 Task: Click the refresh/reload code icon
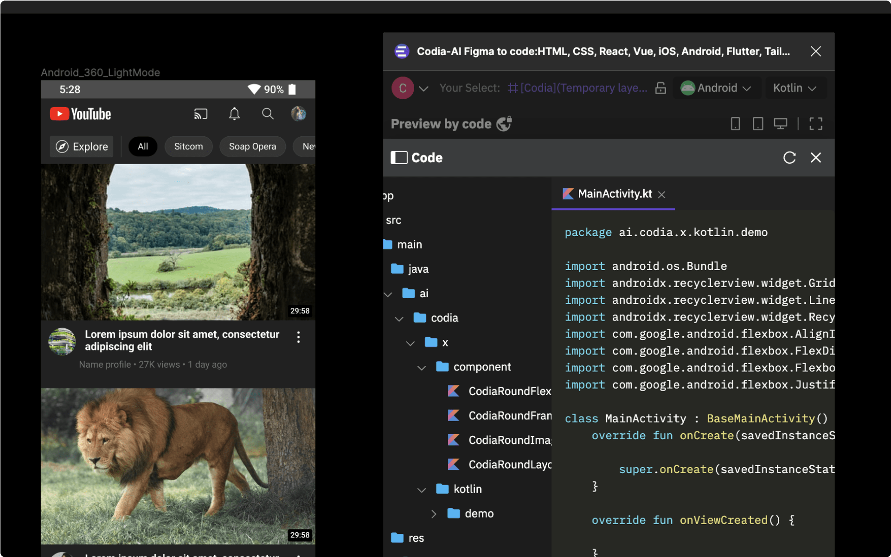pyautogui.click(x=789, y=157)
